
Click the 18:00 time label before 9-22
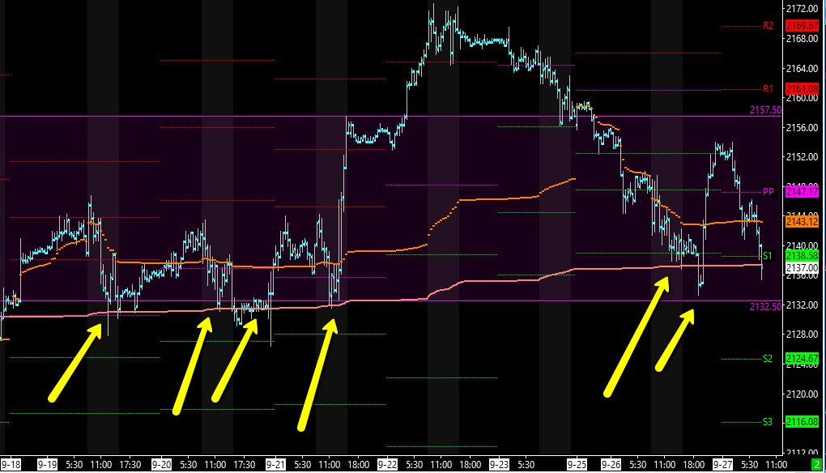[x=358, y=465]
